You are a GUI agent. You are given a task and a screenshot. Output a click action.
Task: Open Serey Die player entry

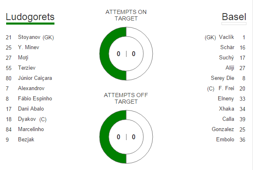222,78
